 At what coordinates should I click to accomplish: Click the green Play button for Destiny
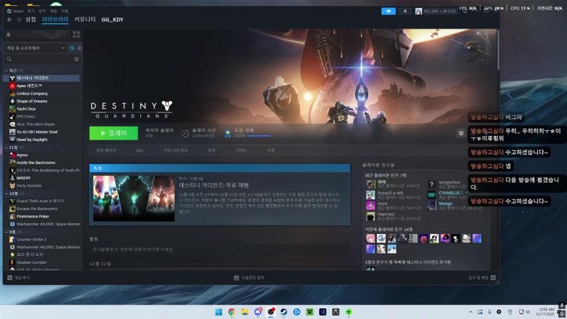(x=114, y=133)
